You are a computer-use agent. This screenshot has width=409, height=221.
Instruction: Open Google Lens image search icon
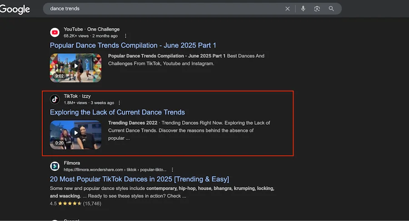[x=317, y=9]
